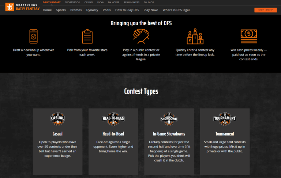This screenshot has width=281, height=178.
Task: Switch to the Casino tab
Action: (89, 2)
